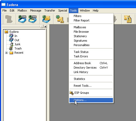Viewport: 136px width, 121px height.
Task: Expand the Recent folder tree node
Action: (6, 53)
